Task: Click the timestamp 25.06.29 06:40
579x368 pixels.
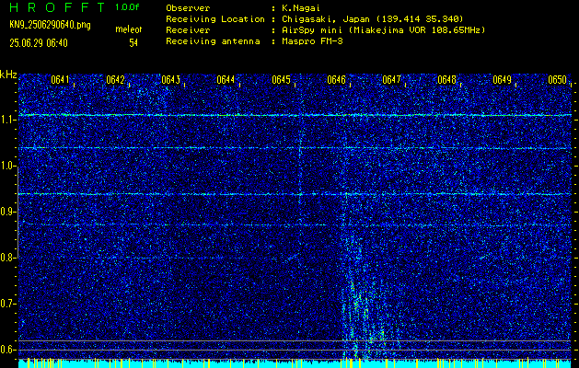Action: point(39,43)
